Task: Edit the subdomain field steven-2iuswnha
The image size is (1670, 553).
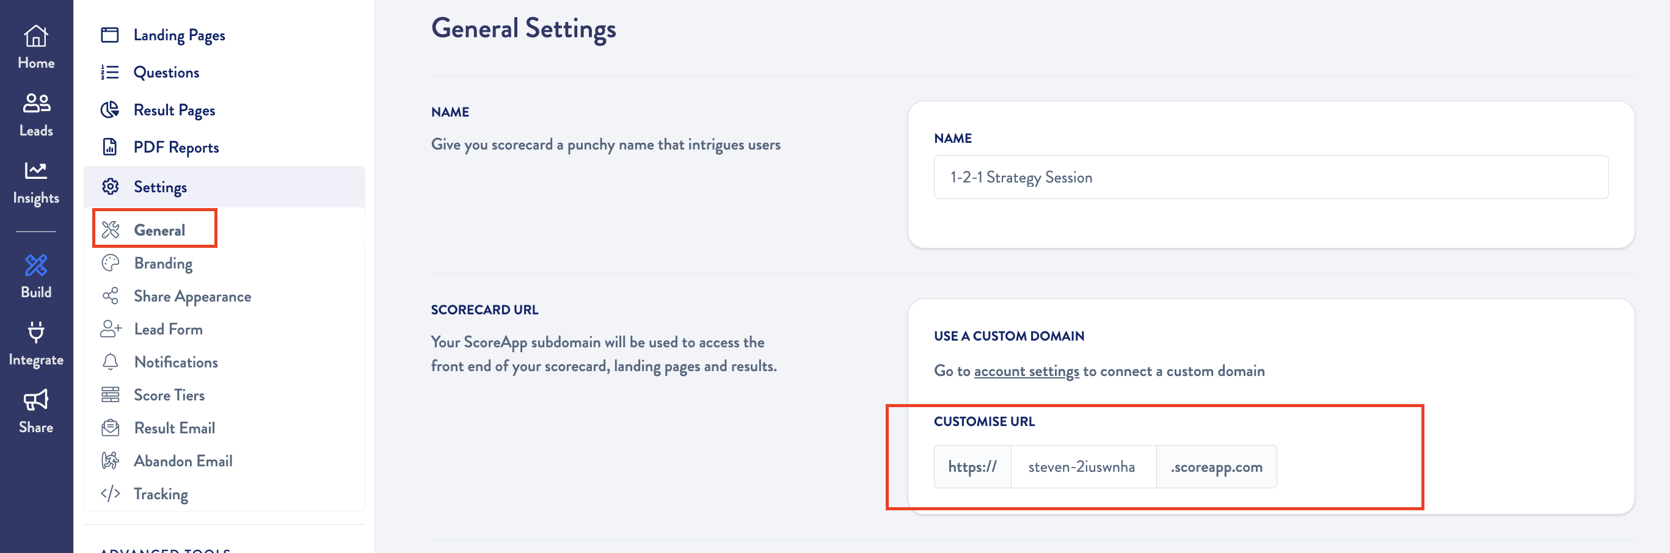Action: 1082,467
